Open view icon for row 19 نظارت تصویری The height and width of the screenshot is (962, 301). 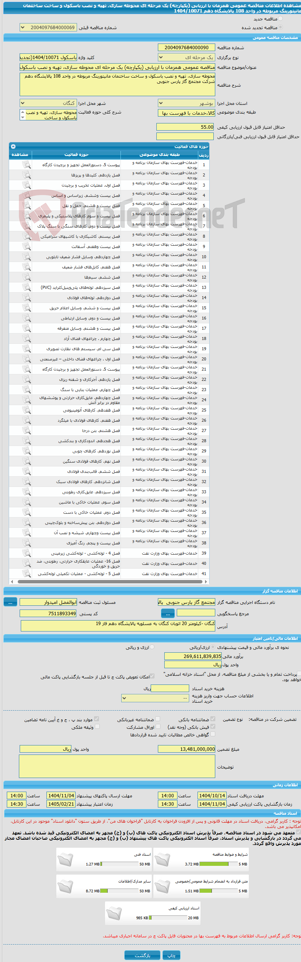coord(26,349)
